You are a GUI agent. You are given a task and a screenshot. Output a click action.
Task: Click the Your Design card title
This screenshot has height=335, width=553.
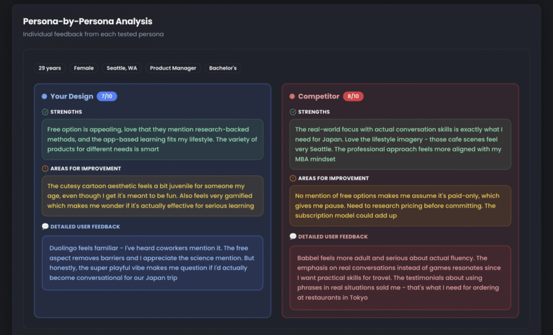[71, 97]
